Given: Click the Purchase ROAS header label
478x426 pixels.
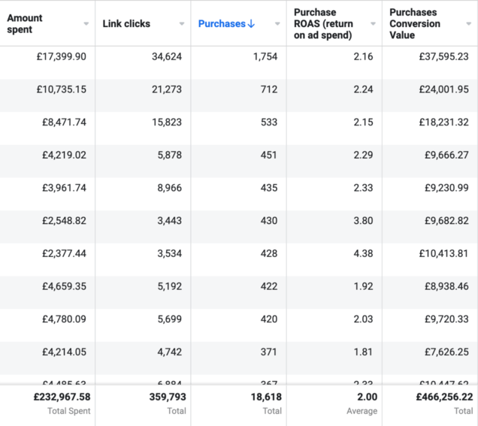Looking at the screenshot, I should point(324,24).
